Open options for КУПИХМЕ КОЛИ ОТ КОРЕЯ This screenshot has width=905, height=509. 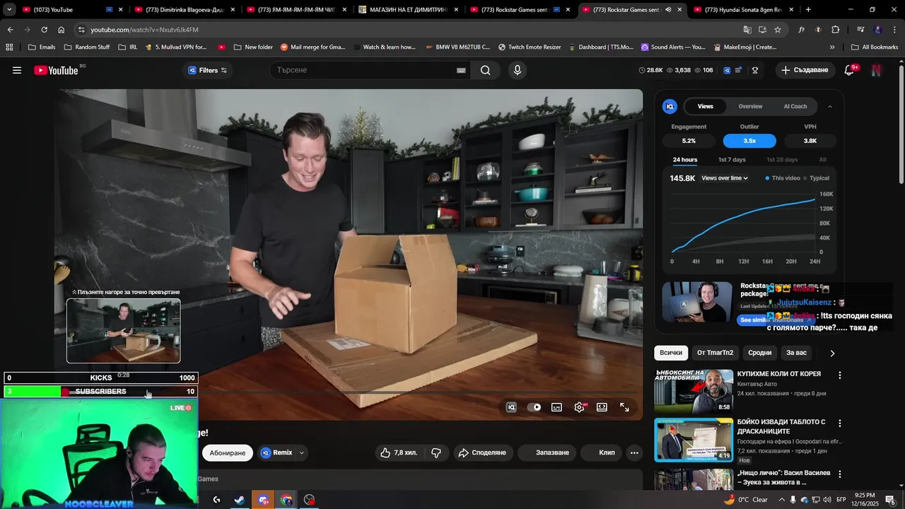[840, 375]
